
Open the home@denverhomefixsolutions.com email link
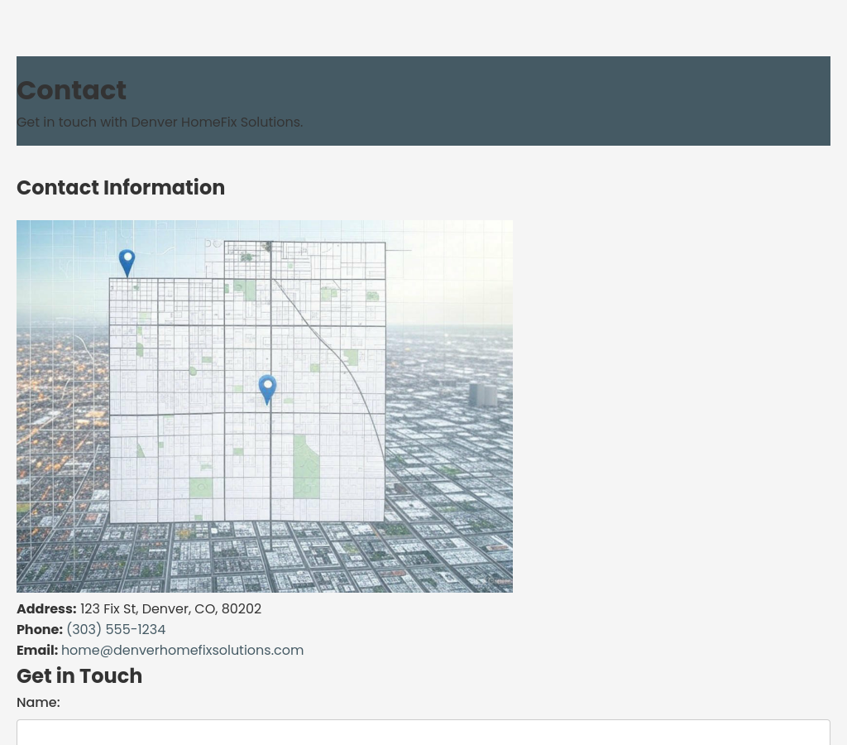pos(182,651)
